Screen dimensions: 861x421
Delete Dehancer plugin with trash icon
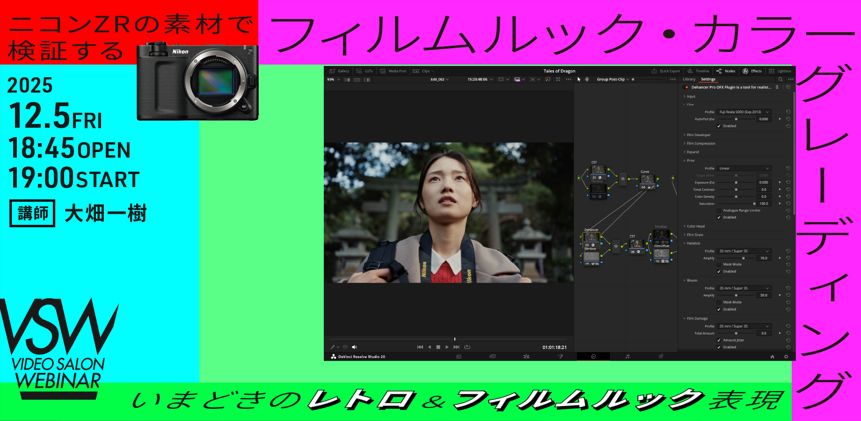(x=777, y=87)
